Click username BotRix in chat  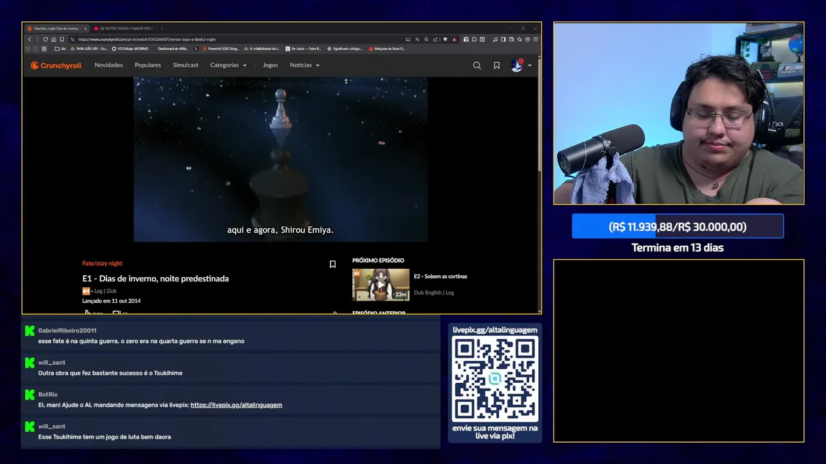(48, 394)
